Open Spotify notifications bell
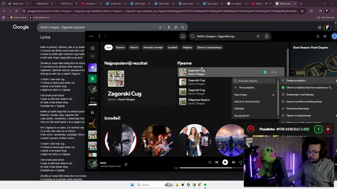This screenshot has width=337, height=189. point(318,36)
